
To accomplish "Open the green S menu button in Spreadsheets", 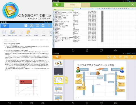I will [57, 5].
